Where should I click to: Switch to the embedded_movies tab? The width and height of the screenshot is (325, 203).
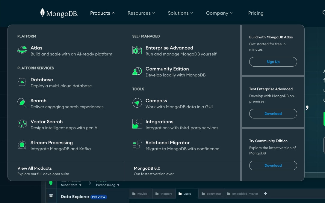[243, 194]
